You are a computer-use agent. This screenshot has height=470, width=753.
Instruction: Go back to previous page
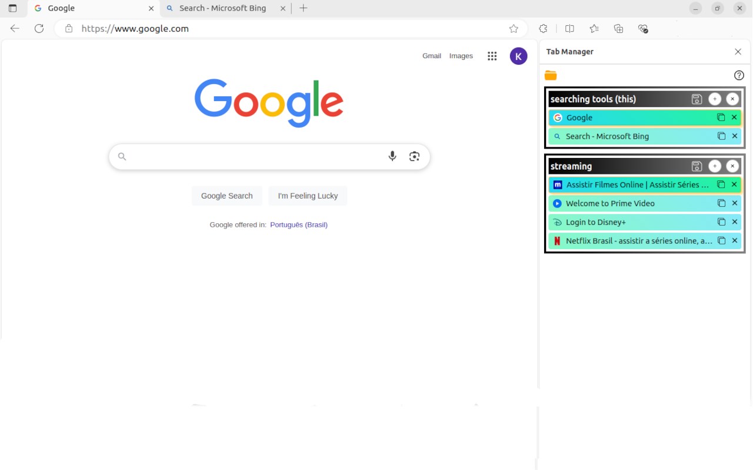tap(15, 28)
